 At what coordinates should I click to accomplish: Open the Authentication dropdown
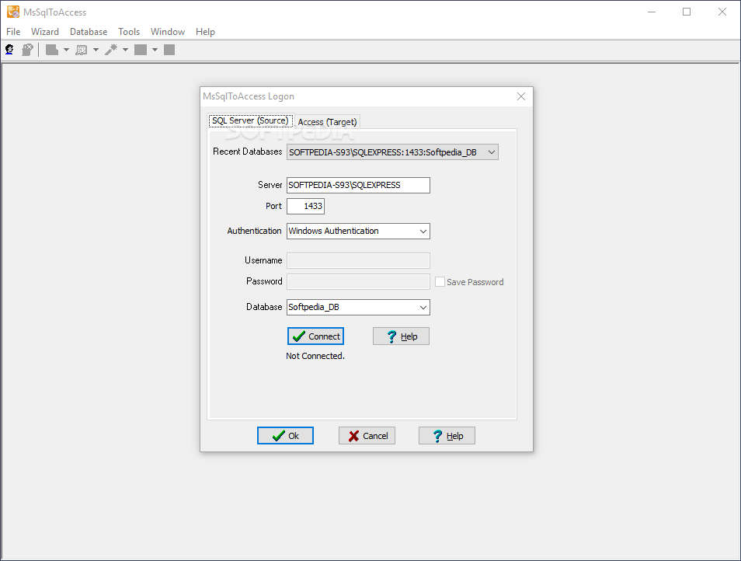423,231
